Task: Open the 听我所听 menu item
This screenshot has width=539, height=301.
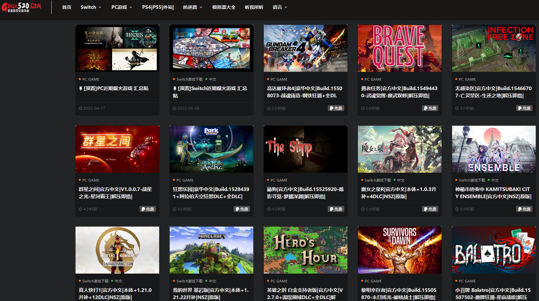Action: pyautogui.click(x=254, y=7)
